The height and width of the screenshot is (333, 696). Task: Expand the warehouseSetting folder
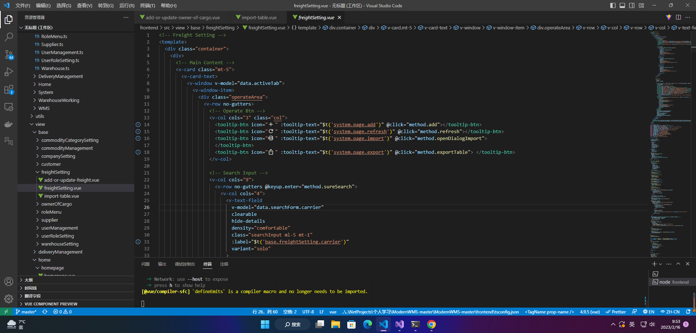tap(60, 244)
